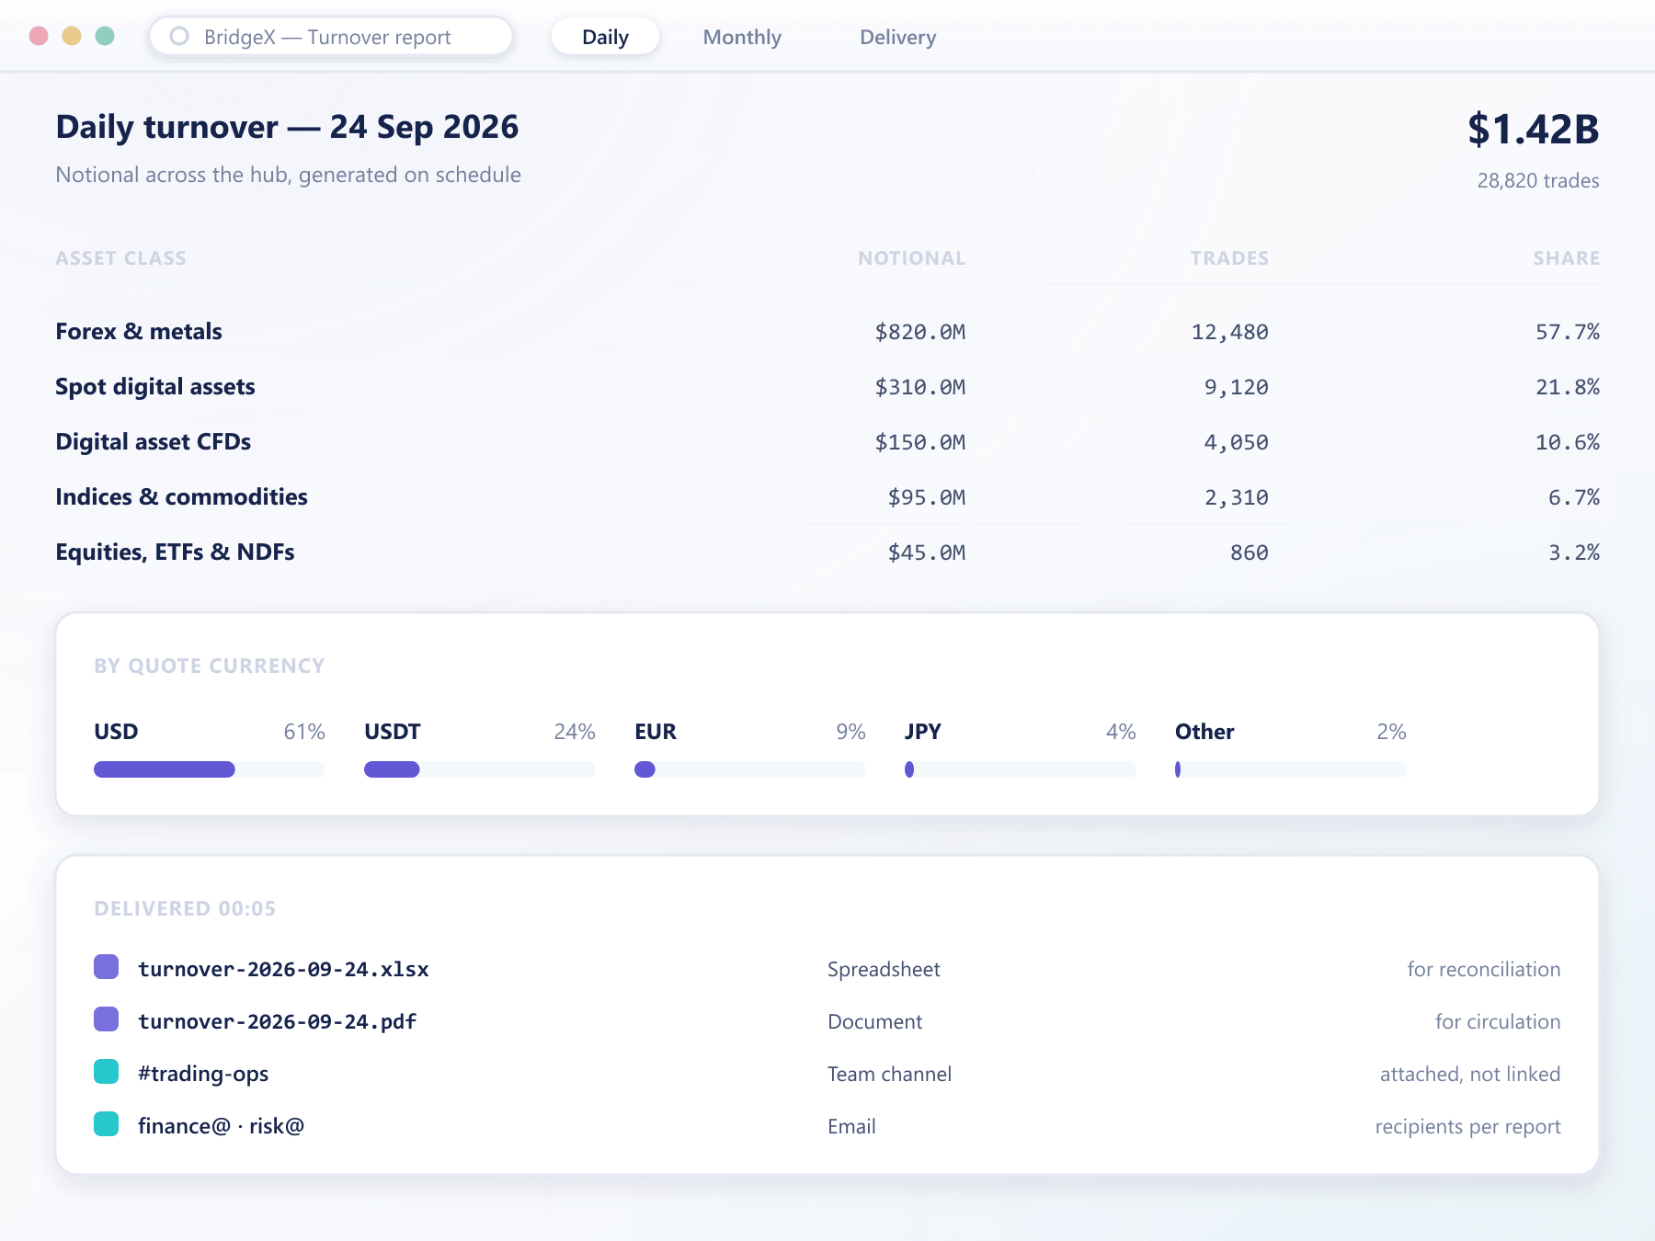Select the Forex & metals row label

coord(139,331)
